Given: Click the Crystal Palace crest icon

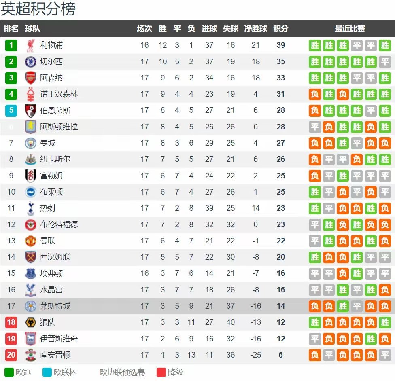Looking at the screenshot, I should point(31,290).
